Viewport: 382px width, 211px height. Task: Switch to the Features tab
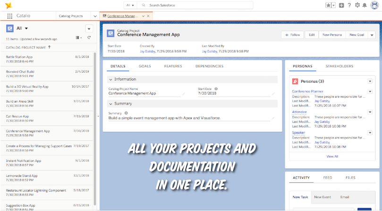(x=173, y=66)
